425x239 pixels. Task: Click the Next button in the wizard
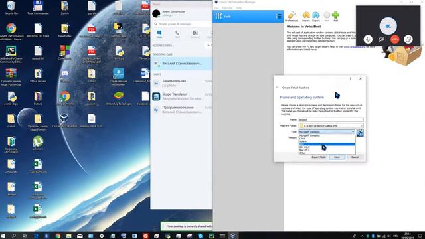(337, 157)
